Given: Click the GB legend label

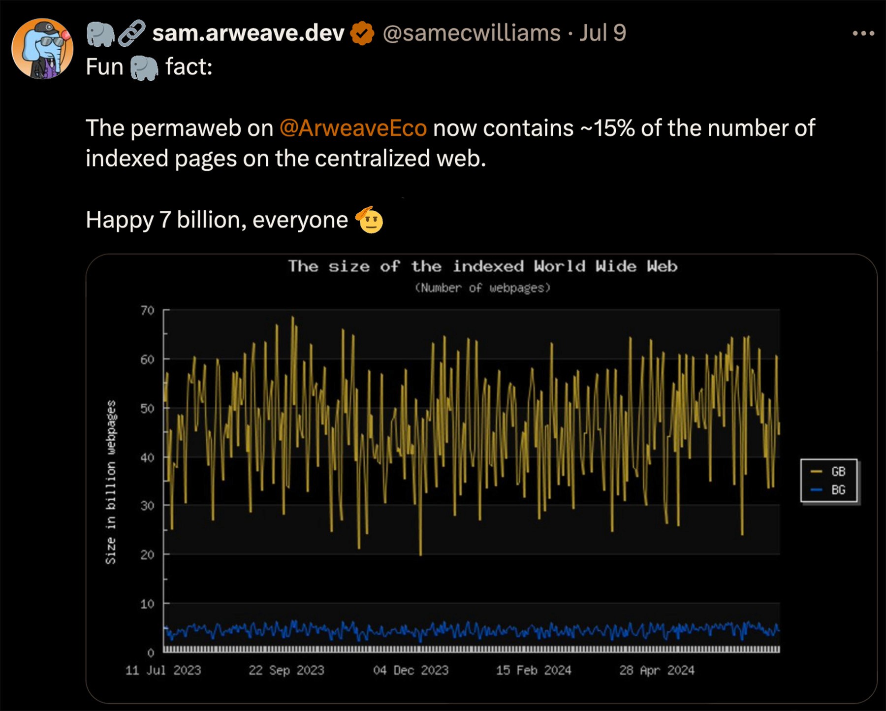Looking at the screenshot, I should 838,472.
